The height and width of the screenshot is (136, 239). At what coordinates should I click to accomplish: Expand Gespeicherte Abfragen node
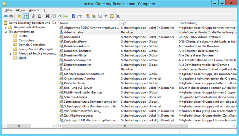coord(6,28)
